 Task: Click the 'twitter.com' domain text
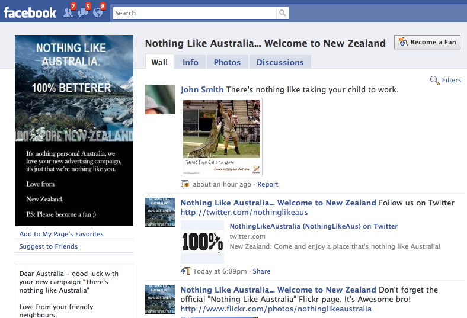point(247,236)
